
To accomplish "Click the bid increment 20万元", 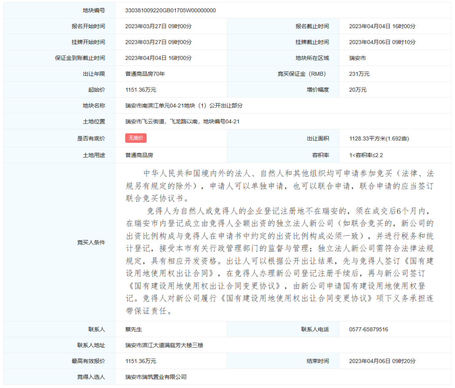I will click(x=358, y=90).
